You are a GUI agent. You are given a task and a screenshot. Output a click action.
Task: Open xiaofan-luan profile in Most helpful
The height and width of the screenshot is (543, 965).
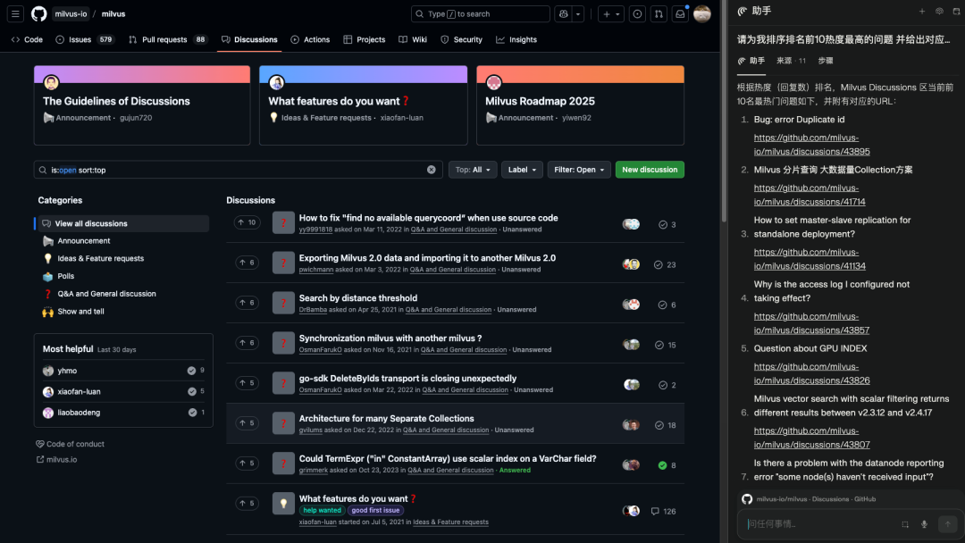79,392
